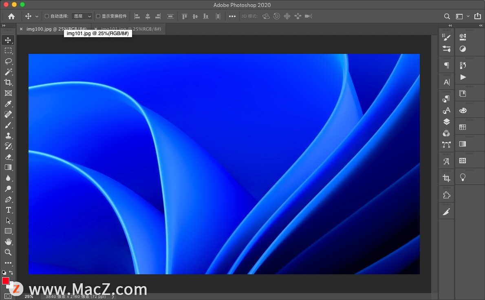
Task: Select the Rectangle shape tool
Action: pyautogui.click(x=8, y=231)
